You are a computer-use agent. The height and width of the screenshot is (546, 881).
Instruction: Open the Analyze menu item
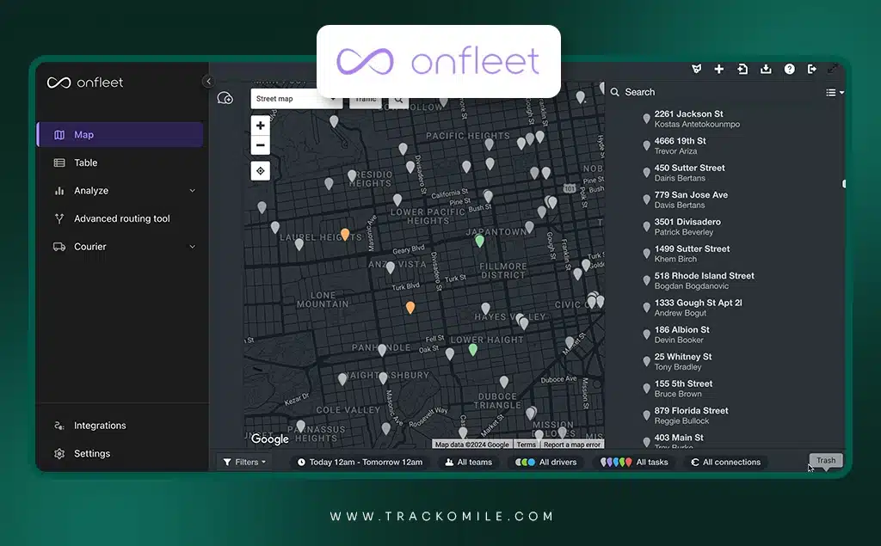[91, 191]
